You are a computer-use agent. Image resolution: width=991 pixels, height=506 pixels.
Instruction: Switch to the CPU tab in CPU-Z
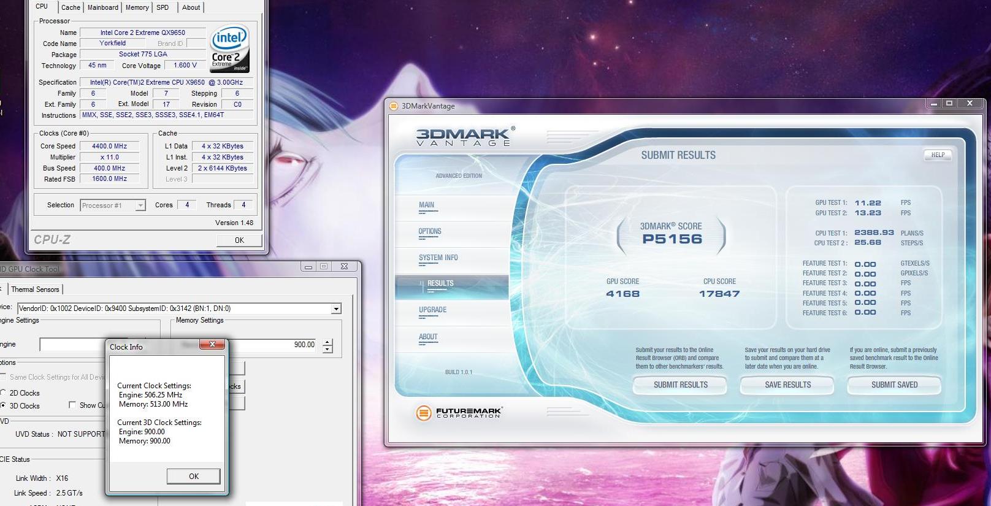(x=42, y=6)
